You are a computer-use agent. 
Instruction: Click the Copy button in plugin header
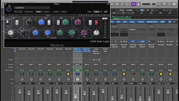click(x=39, y=12)
